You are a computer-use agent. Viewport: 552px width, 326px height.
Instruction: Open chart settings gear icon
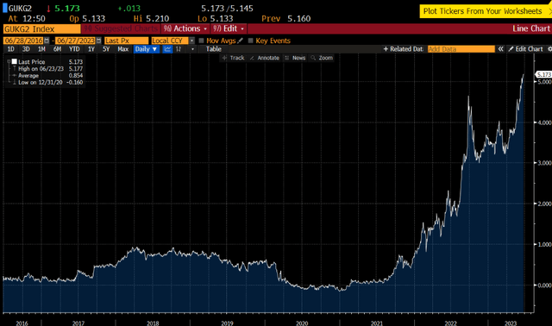[549, 49]
